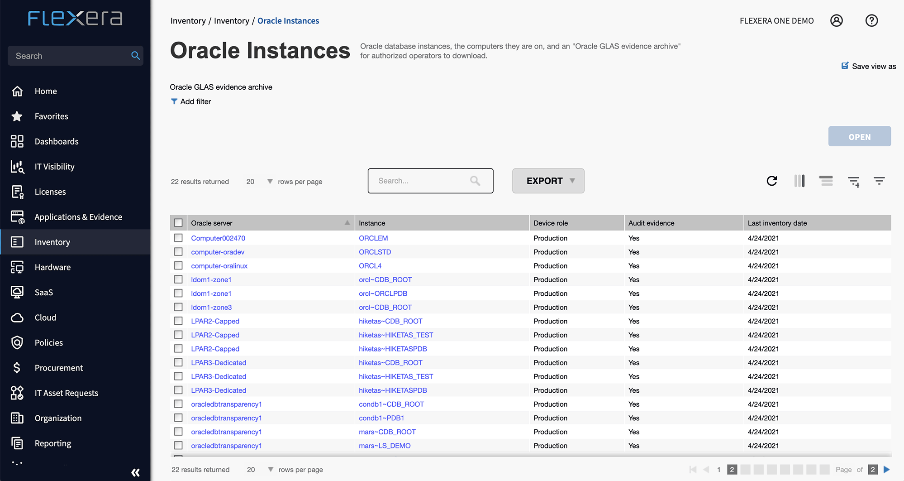Click the user account profile icon
This screenshot has width=904, height=481.
[x=837, y=21]
